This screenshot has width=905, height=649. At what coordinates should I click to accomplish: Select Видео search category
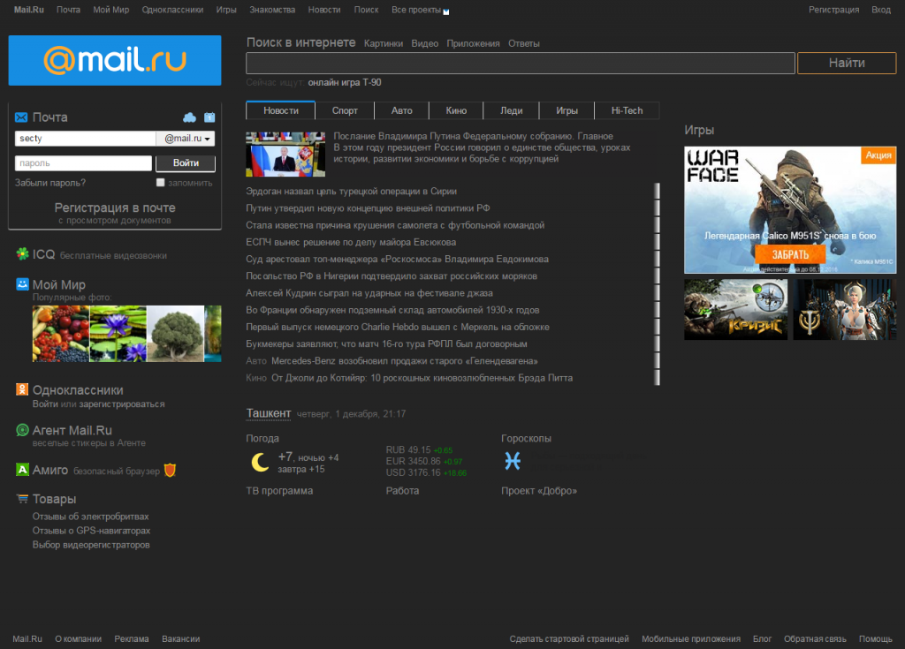coord(425,44)
